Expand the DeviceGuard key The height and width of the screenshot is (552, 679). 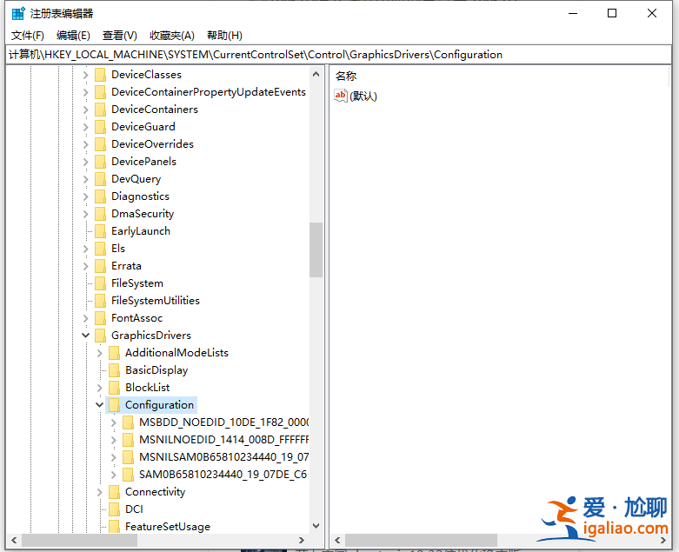click(86, 127)
